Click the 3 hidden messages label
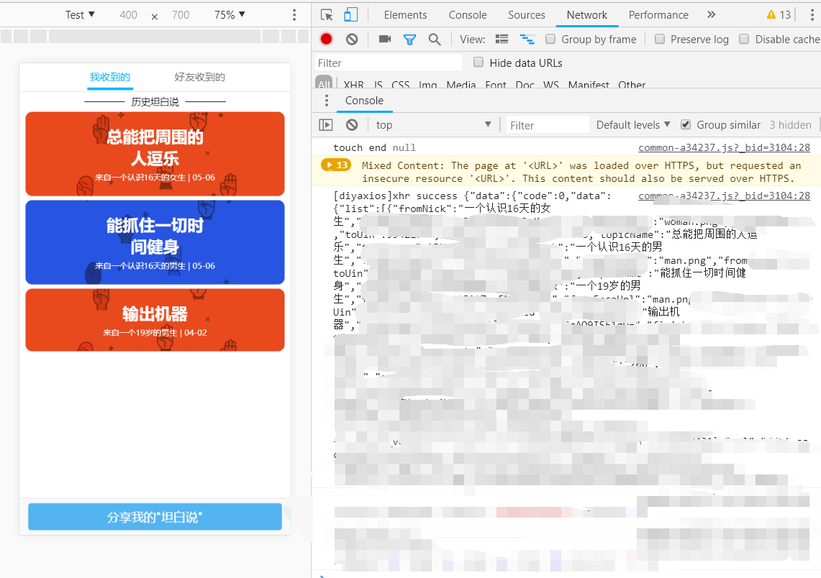Viewport: 821px width, 578px height. 790,125
